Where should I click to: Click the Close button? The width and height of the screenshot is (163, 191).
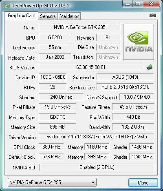143,182
